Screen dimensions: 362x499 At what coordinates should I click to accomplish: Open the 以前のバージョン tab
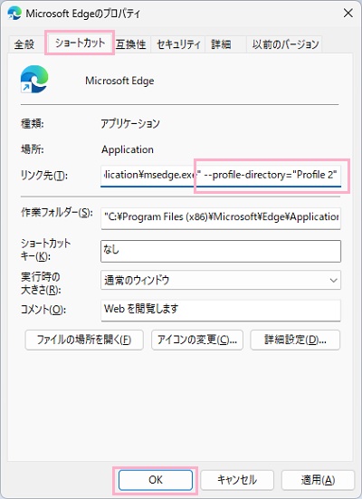(x=285, y=43)
